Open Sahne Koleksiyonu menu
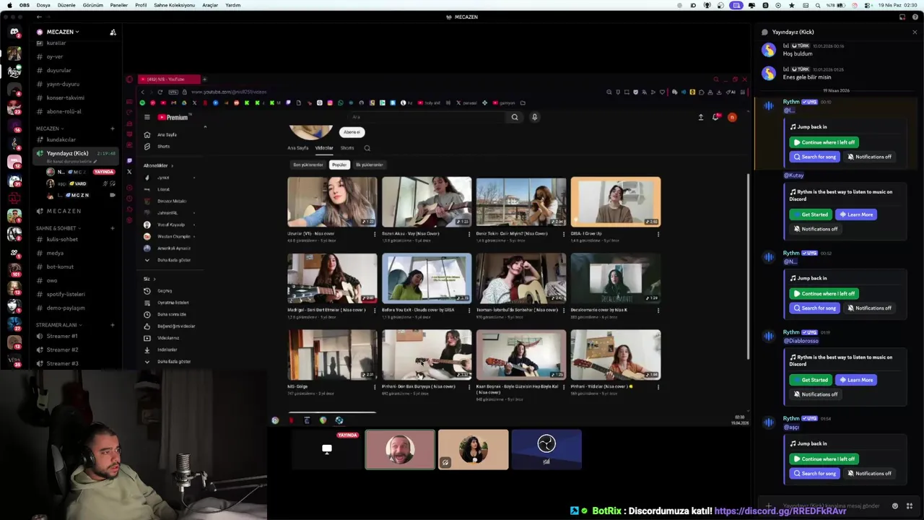Viewport: 924px width, 520px height. (175, 5)
